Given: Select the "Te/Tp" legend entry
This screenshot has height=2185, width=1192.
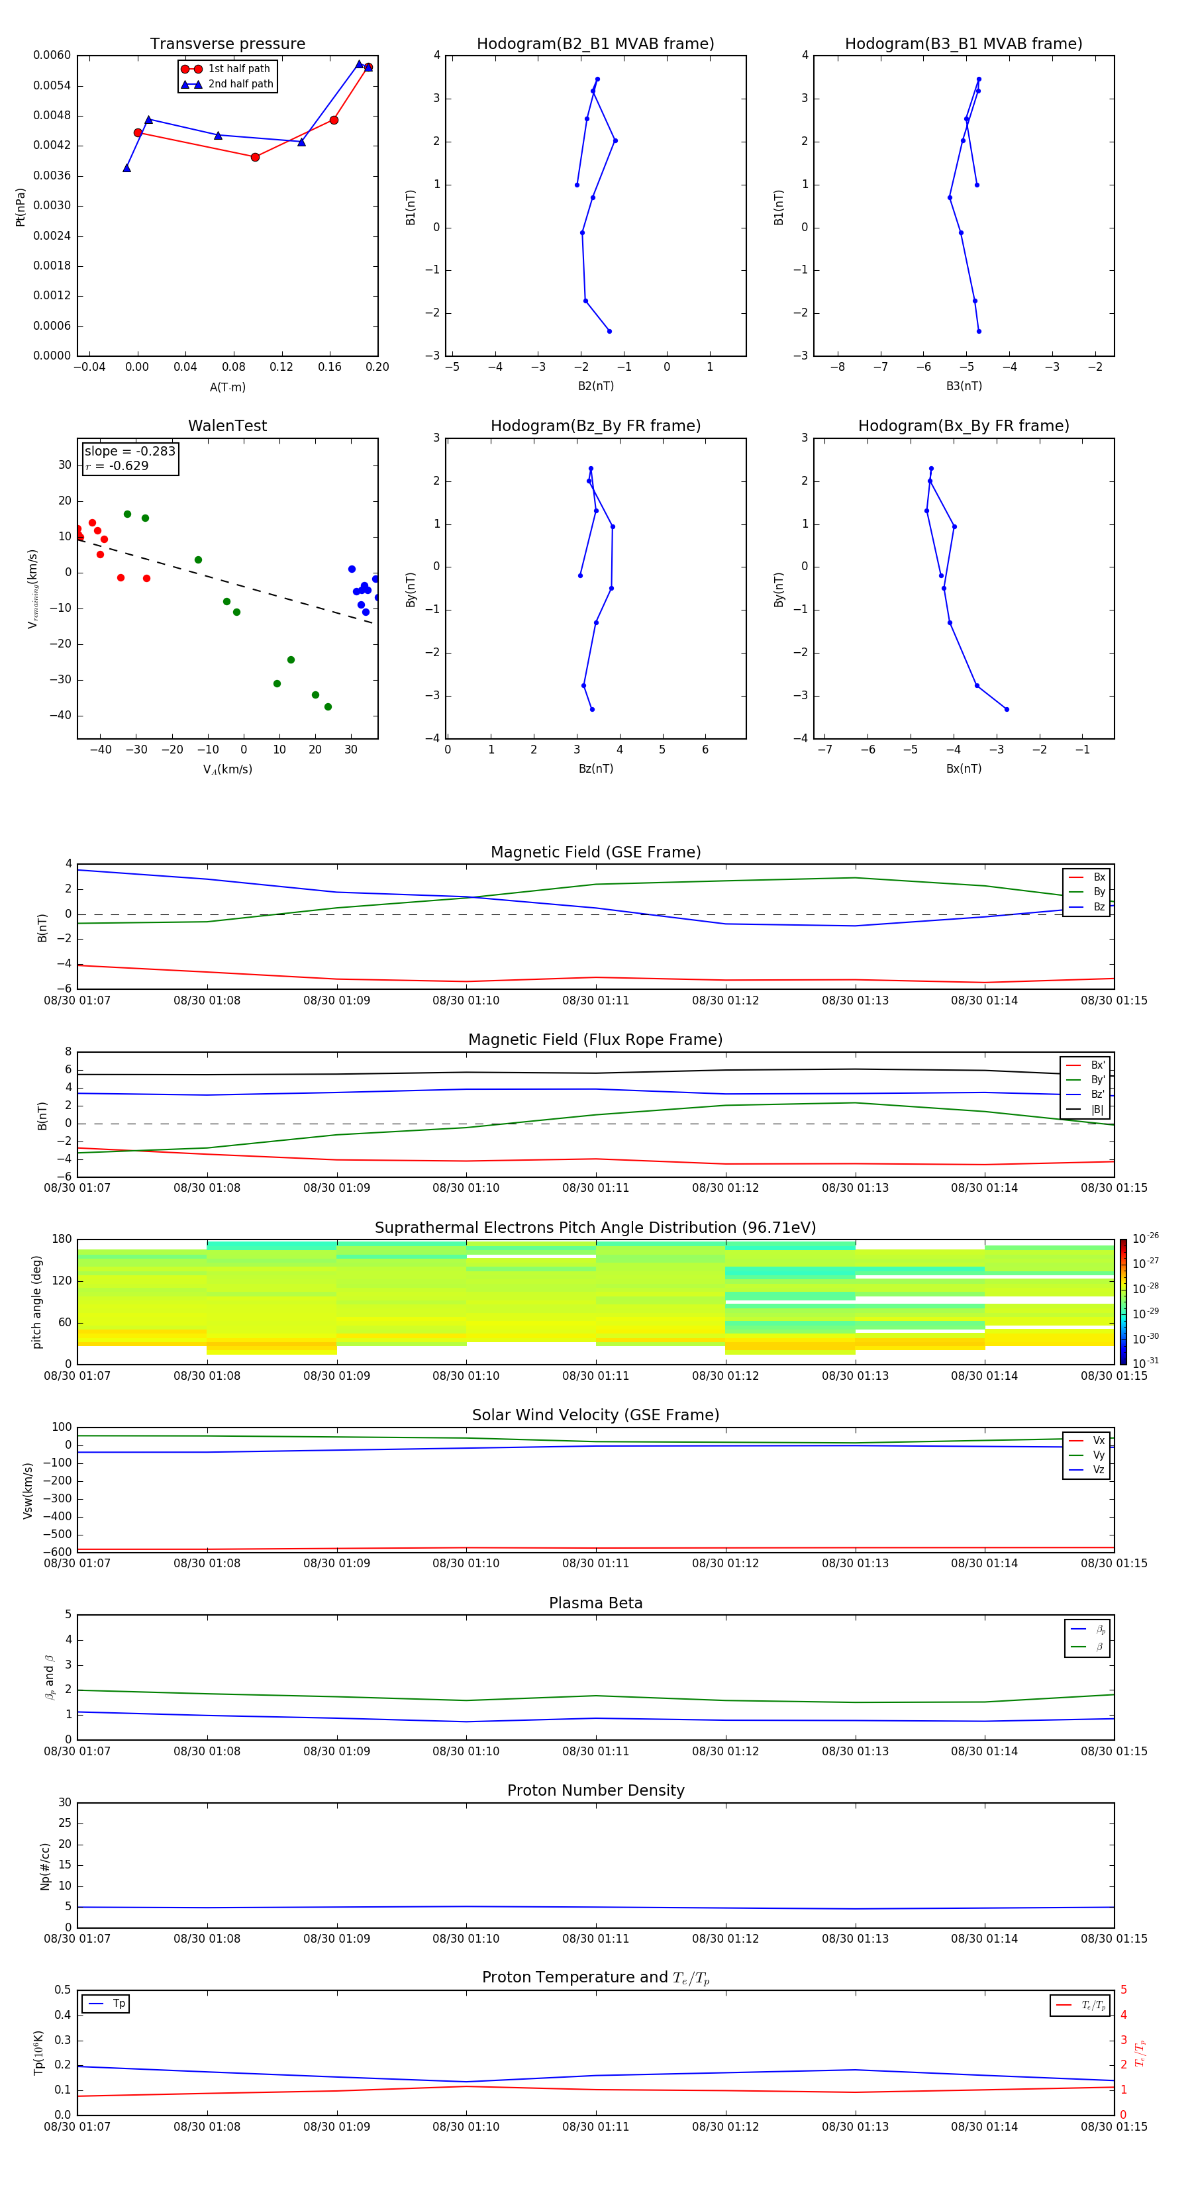Looking at the screenshot, I should tap(1081, 2005).
